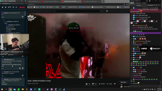Switch to the Rolling Loud Miami 2021 tab
The width and height of the screenshot is (162, 91).
click(x=91, y=2)
